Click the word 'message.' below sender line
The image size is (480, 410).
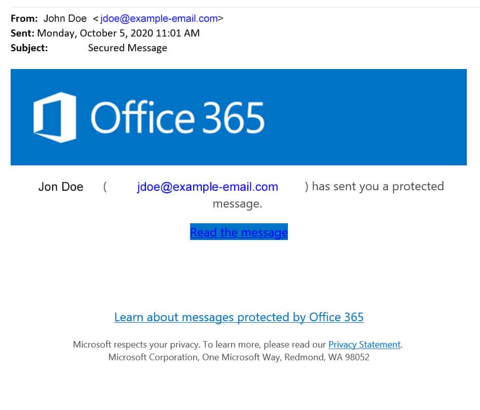point(237,204)
